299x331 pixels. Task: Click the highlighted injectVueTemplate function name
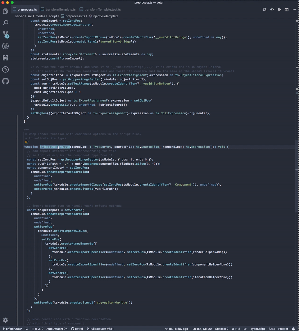click(55, 147)
